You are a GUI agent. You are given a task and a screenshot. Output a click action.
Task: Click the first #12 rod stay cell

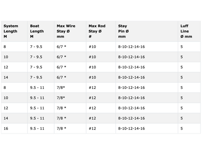point(92,88)
